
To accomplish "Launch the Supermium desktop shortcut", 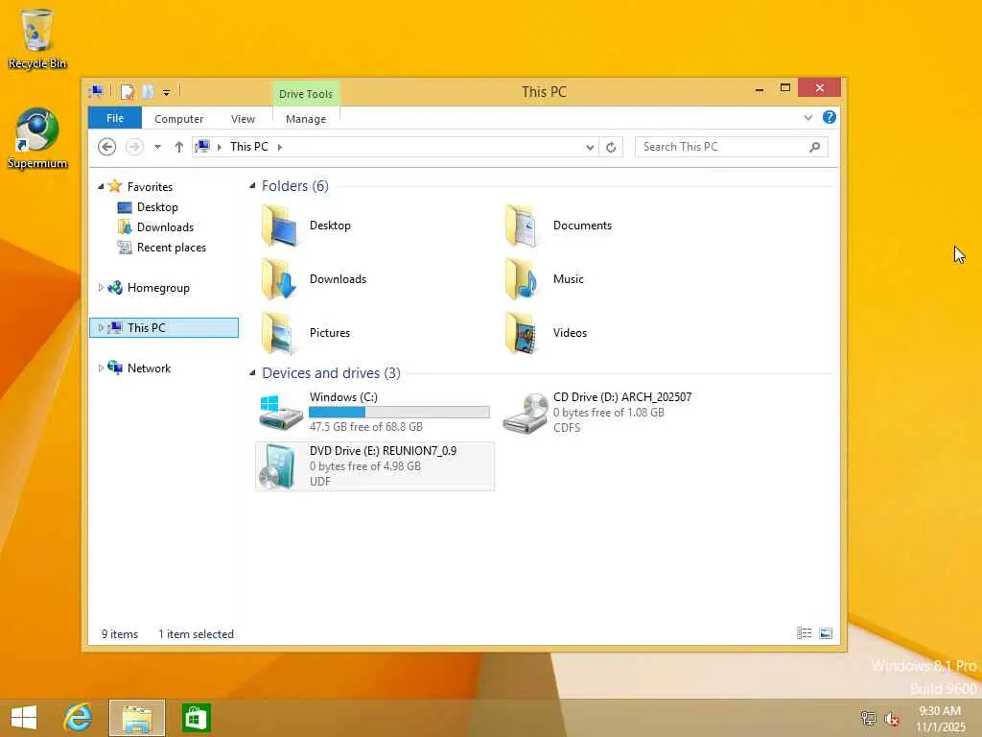I will [37, 138].
